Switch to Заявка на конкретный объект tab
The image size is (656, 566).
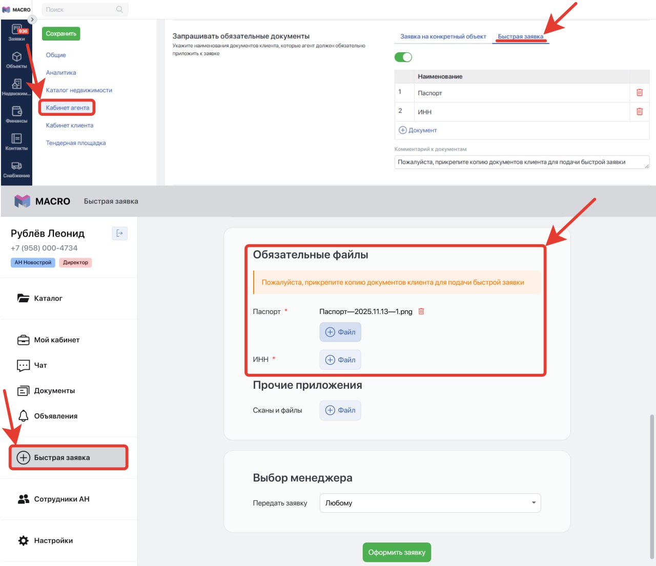click(x=443, y=37)
